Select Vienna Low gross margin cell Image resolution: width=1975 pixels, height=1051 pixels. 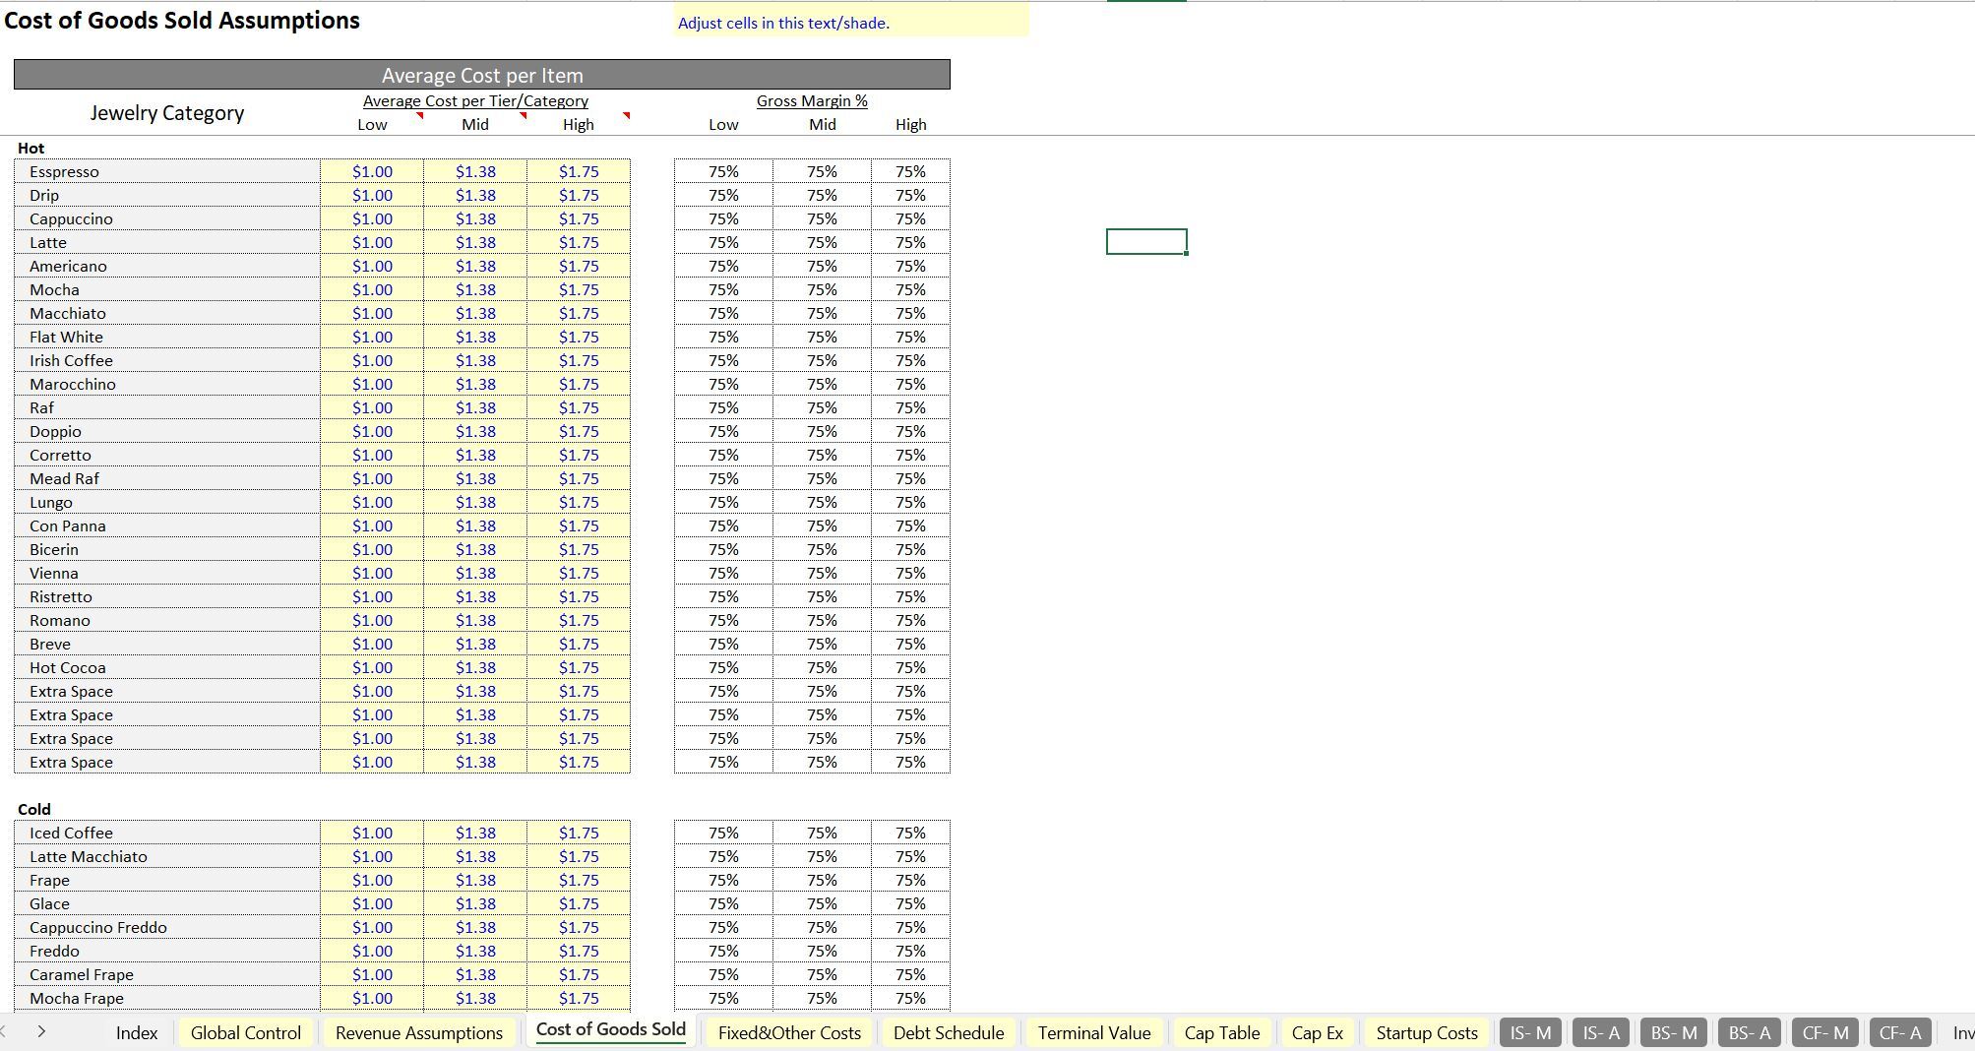pyautogui.click(x=723, y=573)
